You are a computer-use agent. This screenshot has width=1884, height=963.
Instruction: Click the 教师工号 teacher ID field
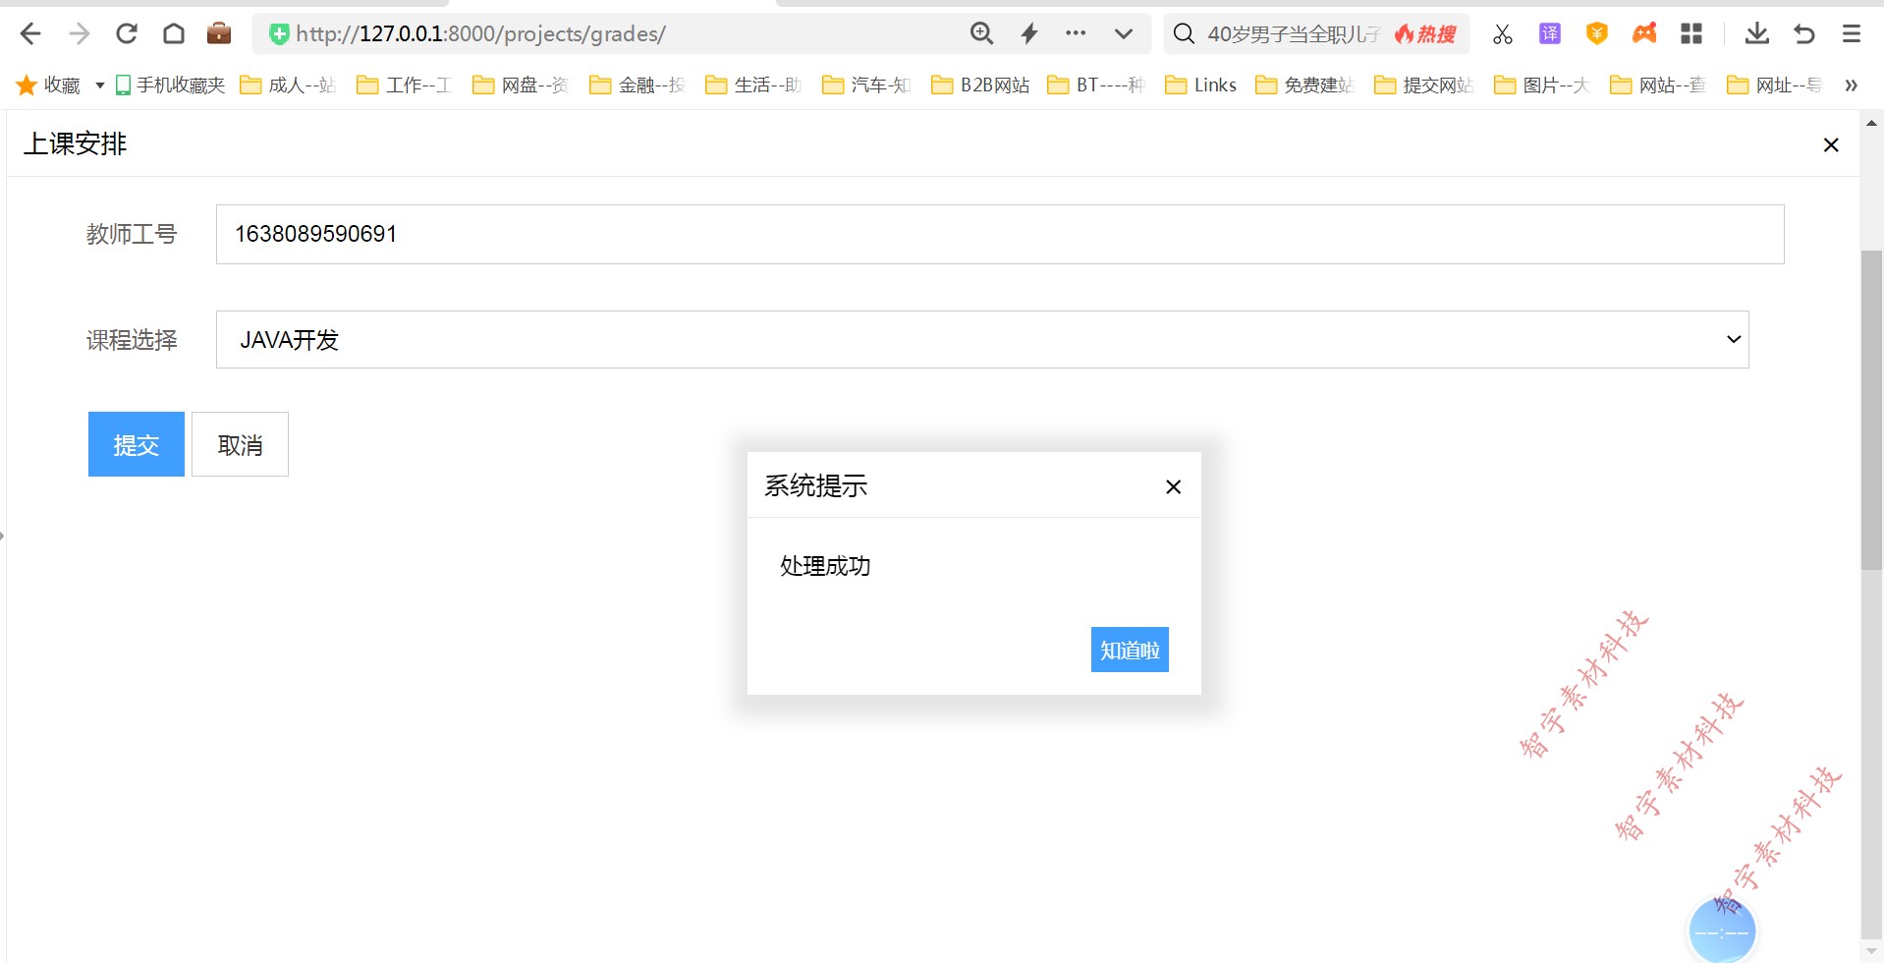click(x=688, y=234)
